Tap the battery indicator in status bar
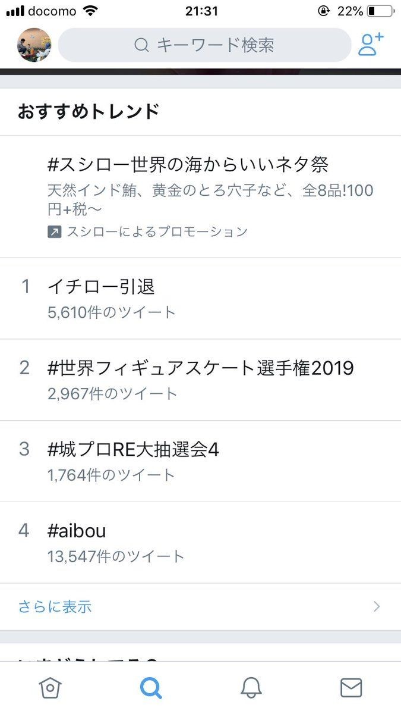Viewport: 401px width, 714px height. (379, 11)
